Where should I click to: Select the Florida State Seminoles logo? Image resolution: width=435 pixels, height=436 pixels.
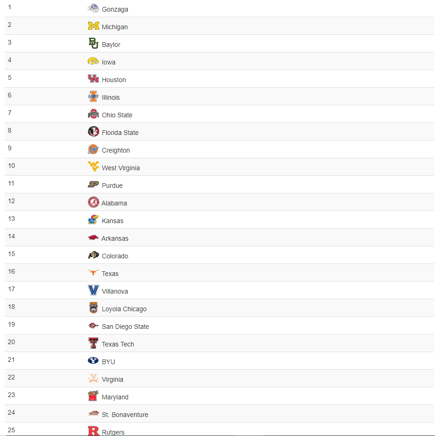pyautogui.click(x=93, y=132)
